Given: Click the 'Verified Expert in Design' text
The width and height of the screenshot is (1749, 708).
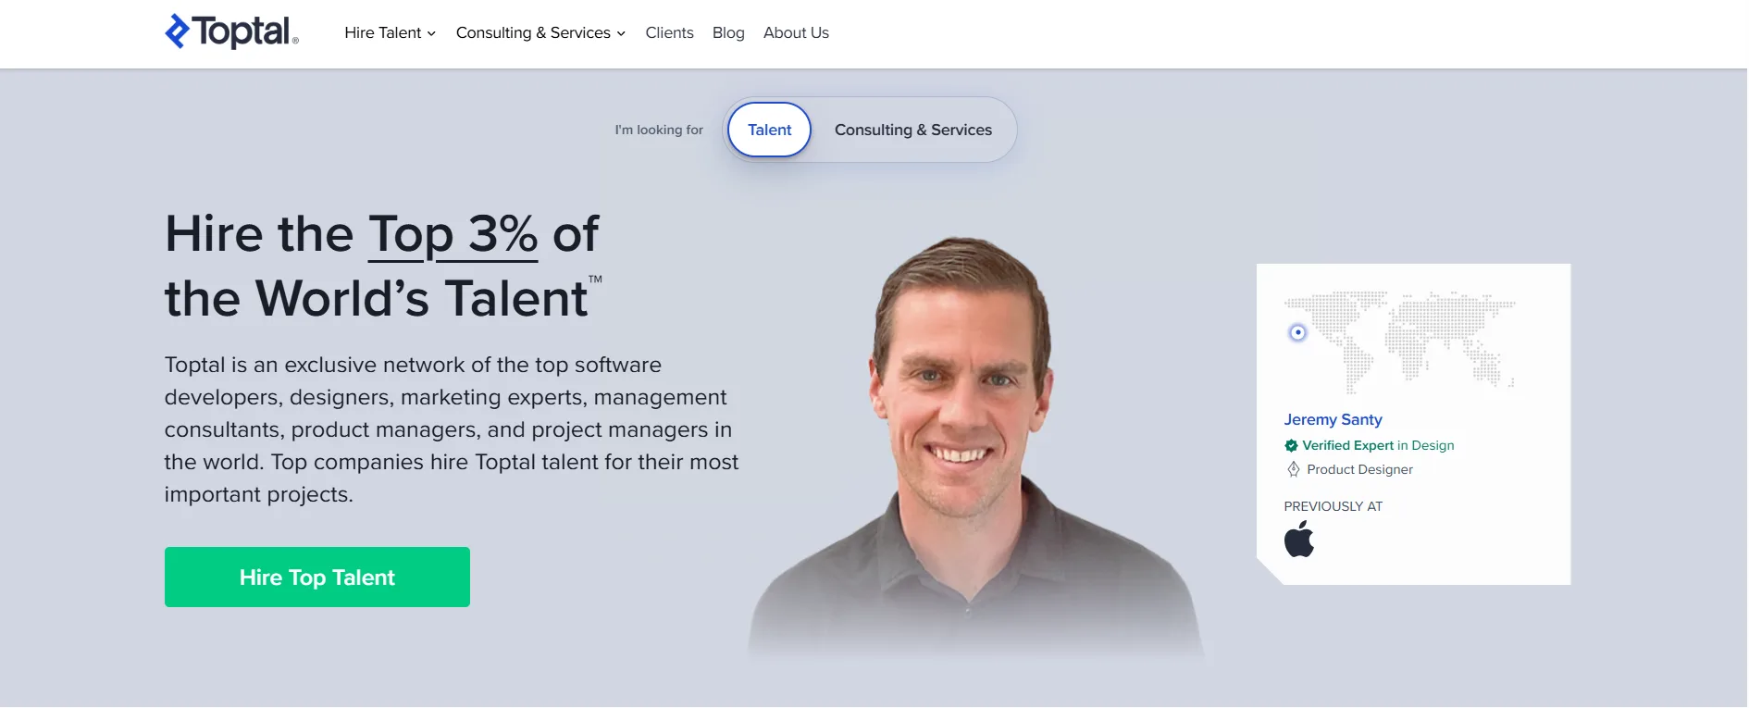Looking at the screenshot, I should click(x=1378, y=445).
